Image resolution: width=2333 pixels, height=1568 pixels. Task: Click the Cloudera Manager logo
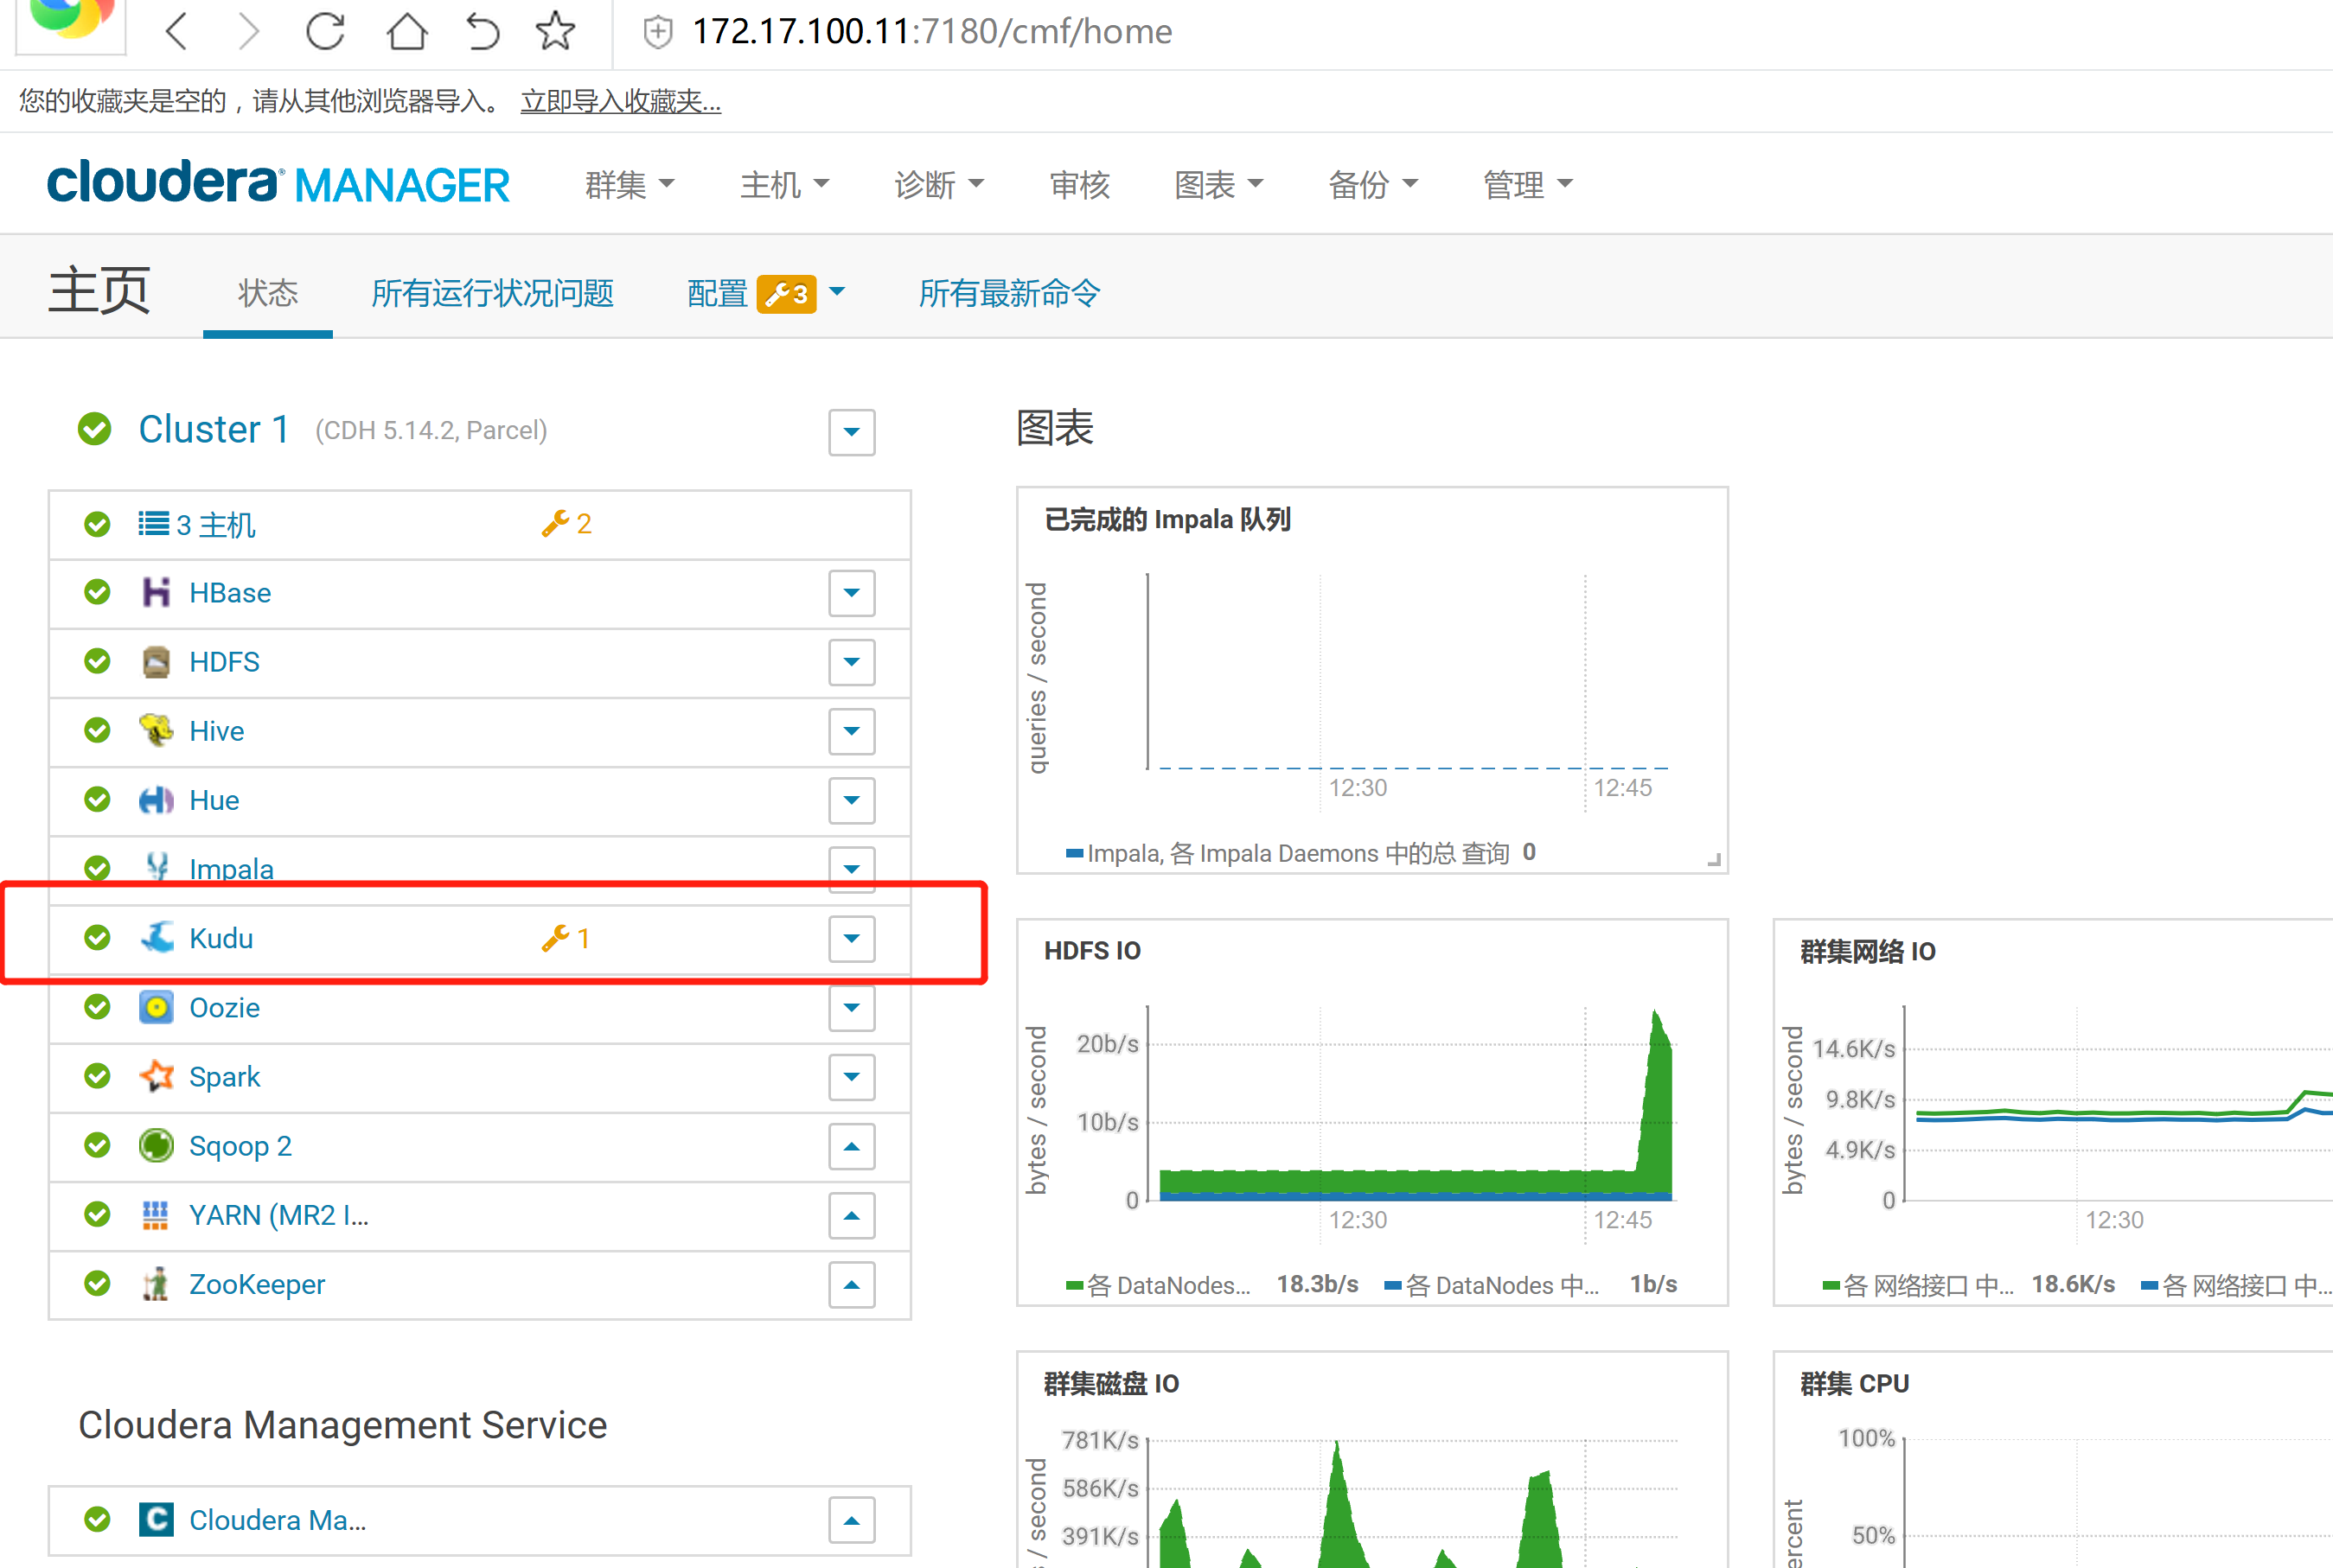click(x=278, y=183)
